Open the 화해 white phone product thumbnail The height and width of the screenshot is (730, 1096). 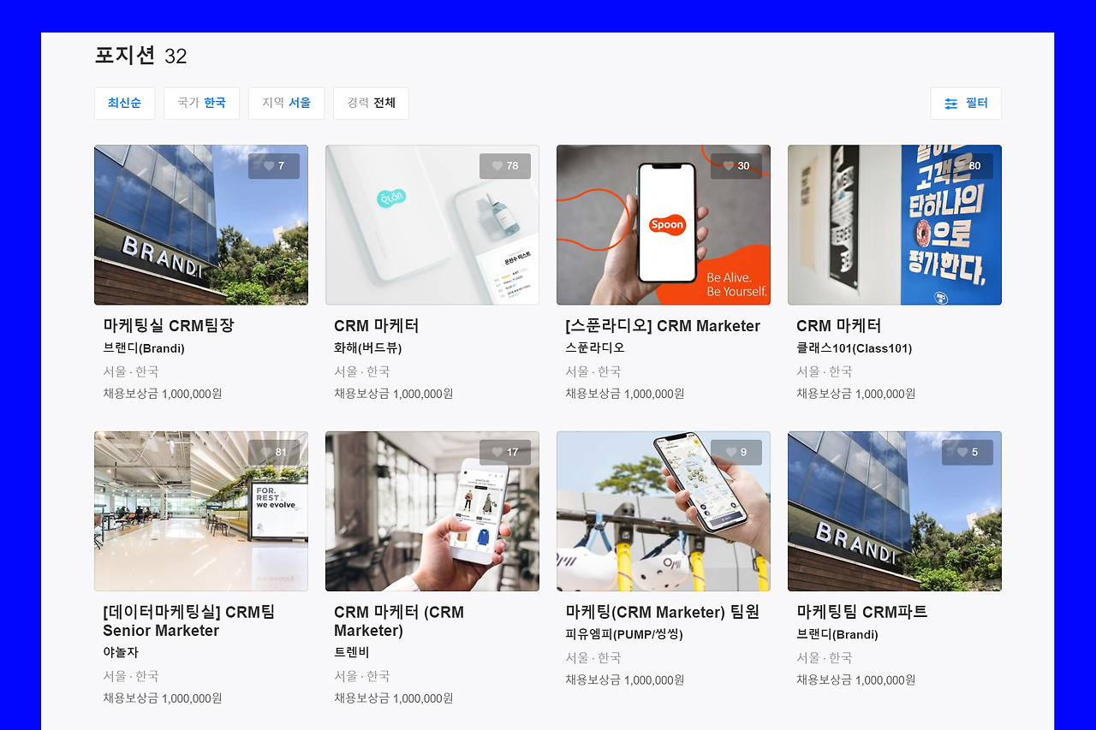[x=432, y=225]
